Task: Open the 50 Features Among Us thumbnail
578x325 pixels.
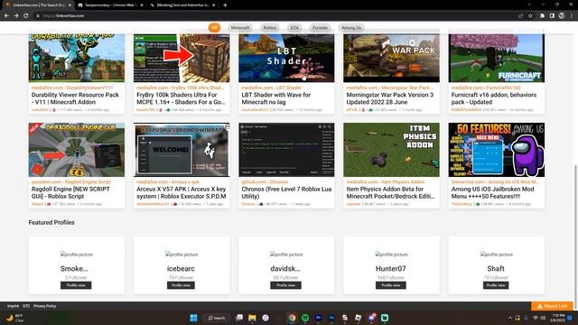Action: 496,150
